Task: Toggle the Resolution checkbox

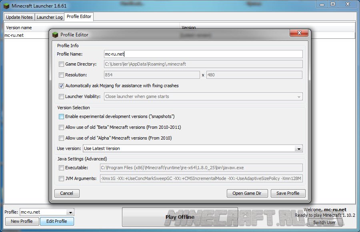Action: (61, 75)
